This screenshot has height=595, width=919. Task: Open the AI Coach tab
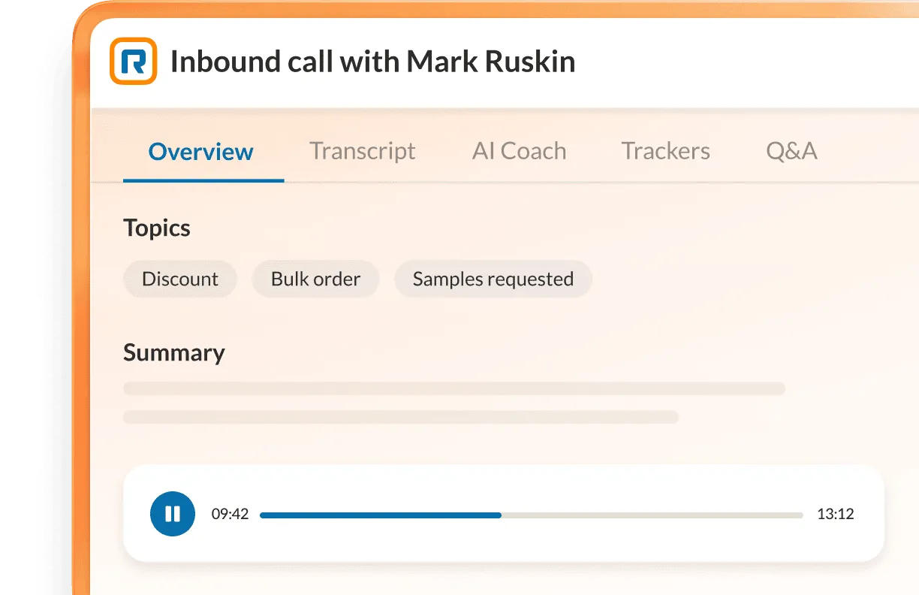(519, 151)
